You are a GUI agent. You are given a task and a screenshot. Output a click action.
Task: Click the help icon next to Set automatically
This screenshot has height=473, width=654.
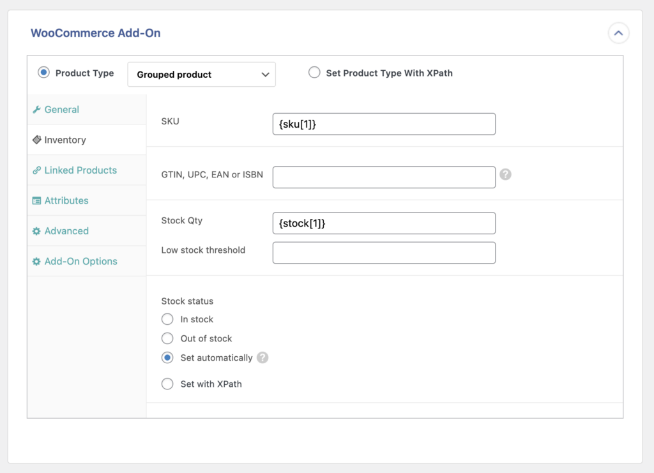(x=262, y=358)
